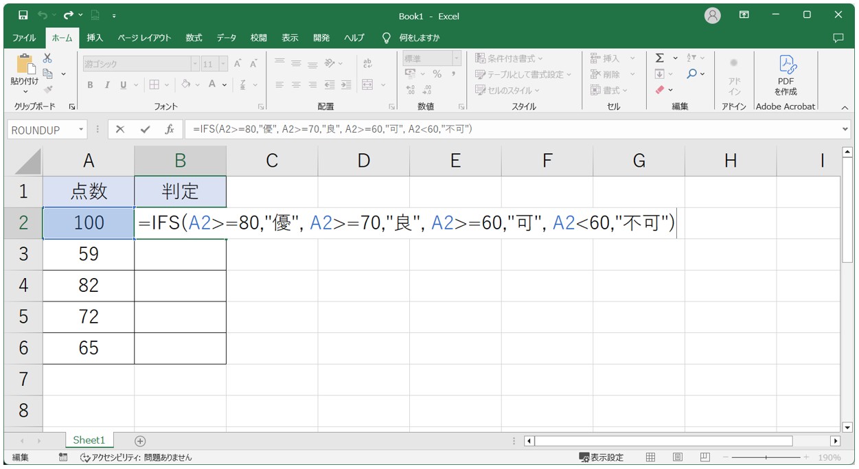
Task: Expand the formula bar chevron
Action: click(845, 129)
